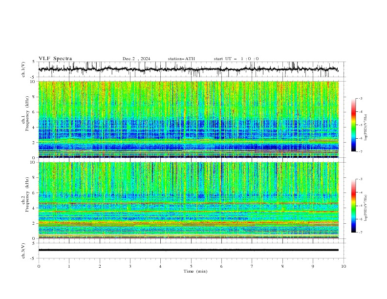The height and width of the screenshot is (299, 387).
Task: Click the "-5" tick on upper color bar
Action: click(361, 125)
